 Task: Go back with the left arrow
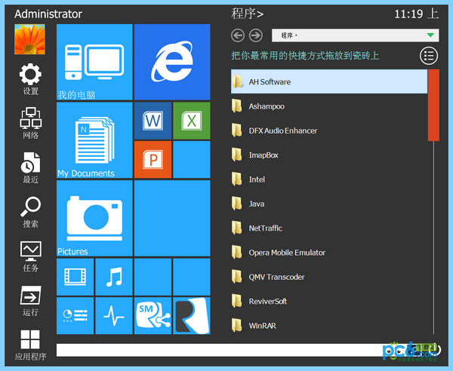[238, 35]
